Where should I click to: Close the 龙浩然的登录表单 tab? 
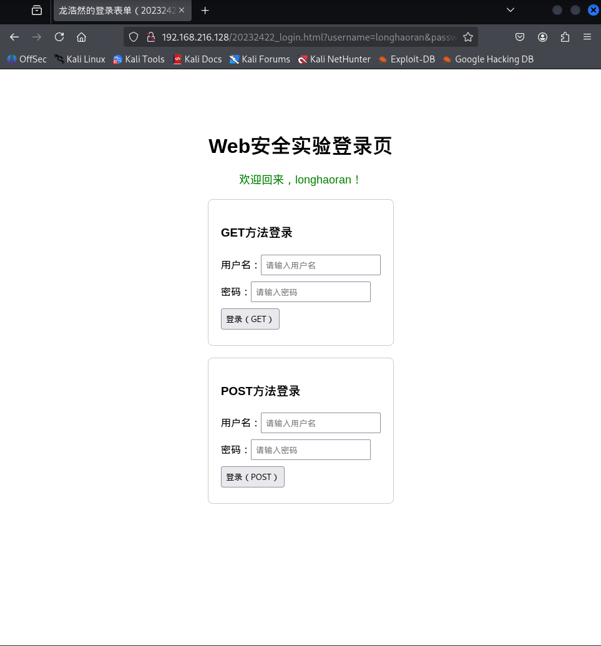click(x=182, y=10)
